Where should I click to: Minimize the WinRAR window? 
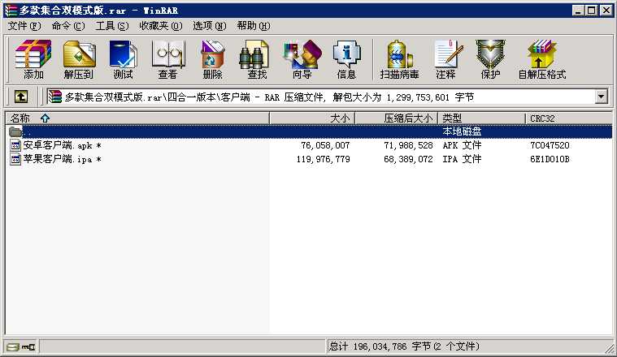(x=578, y=11)
